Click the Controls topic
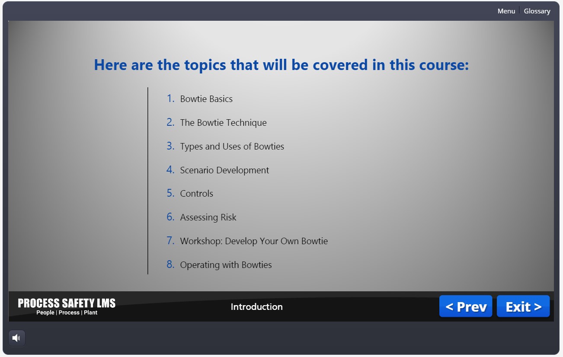The image size is (563, 357). [196, 194]
